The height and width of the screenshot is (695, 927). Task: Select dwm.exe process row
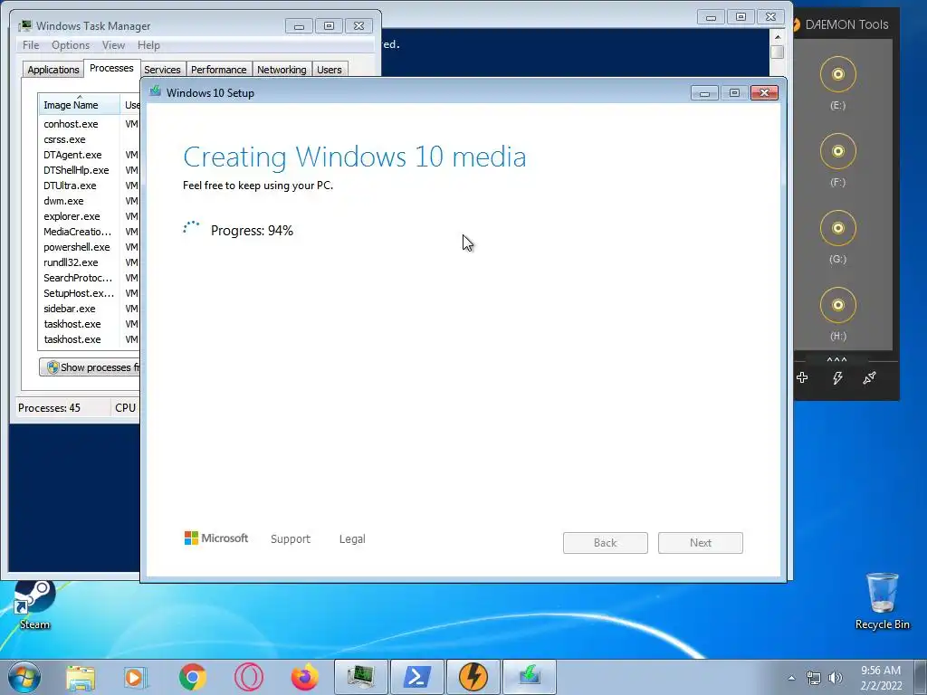coord(89,201)
